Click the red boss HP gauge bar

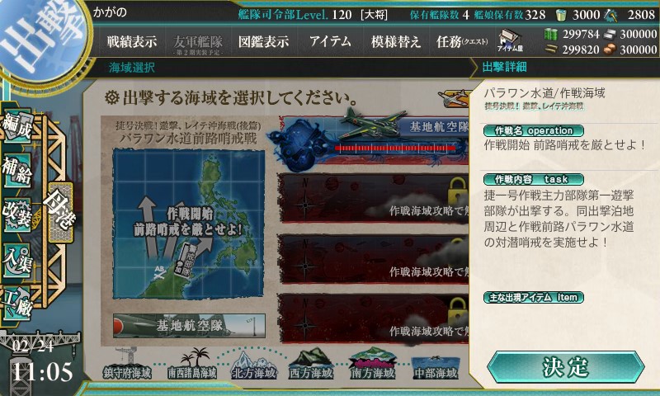tap(395, 148)
